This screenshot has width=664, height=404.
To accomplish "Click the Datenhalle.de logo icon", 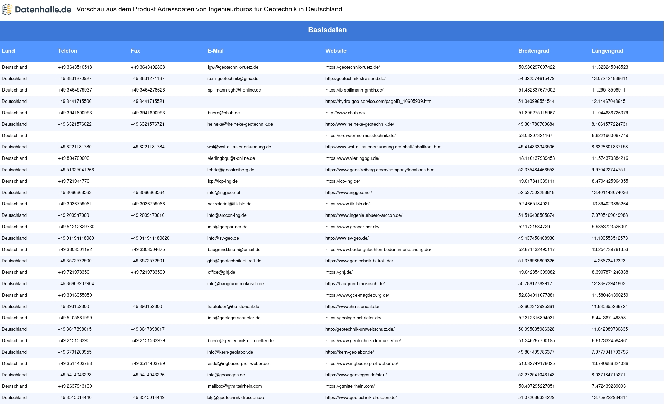I will 7,10.
